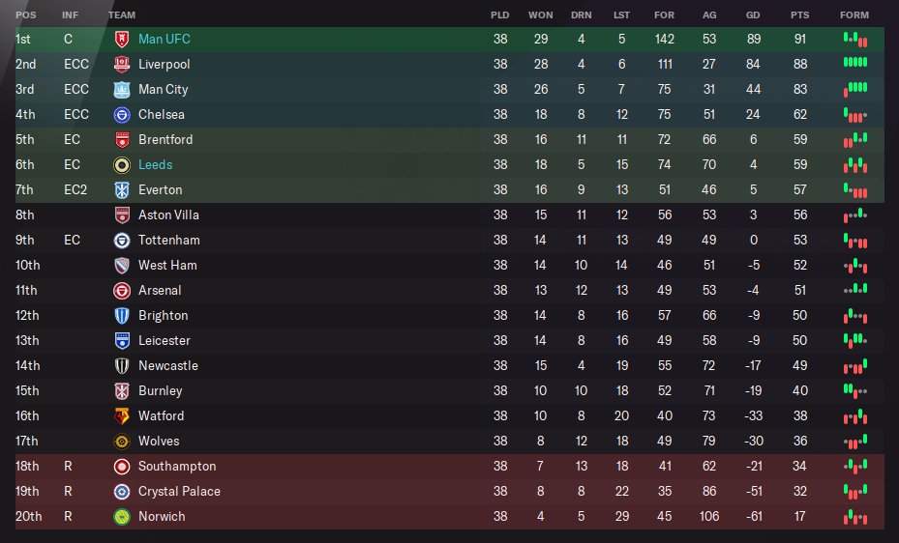Sort table by GD column header
The width and height of the screenshot is (899, 543).
pos(753,15)
